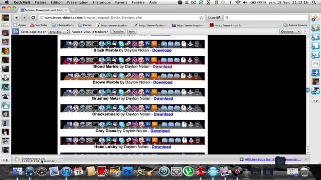Open the Fichier menu

(40, 2)
